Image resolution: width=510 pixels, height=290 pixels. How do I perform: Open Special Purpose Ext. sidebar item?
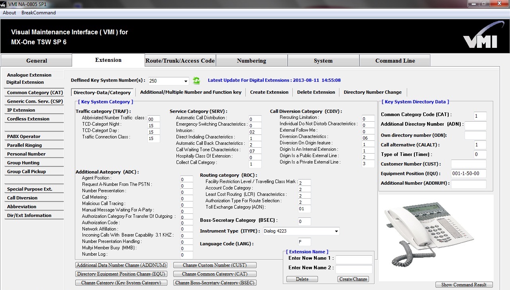[34, 189]
